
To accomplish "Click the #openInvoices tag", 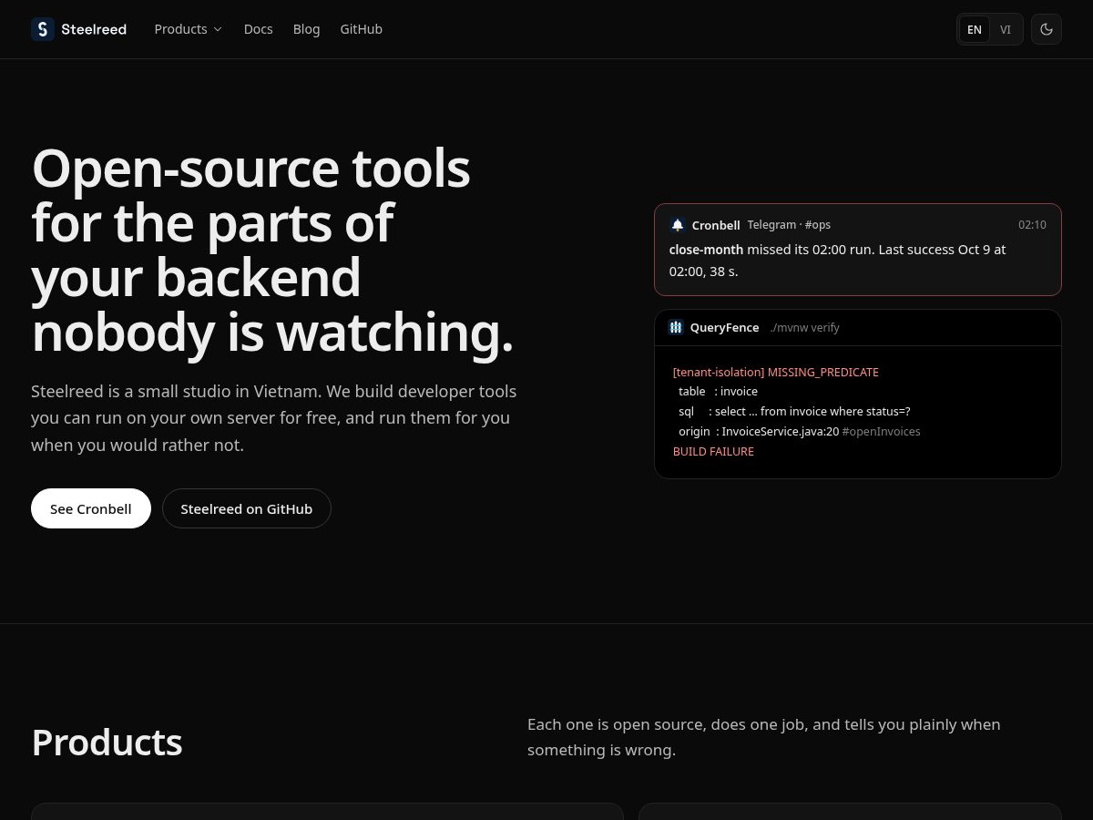I will tap(882, 431).
